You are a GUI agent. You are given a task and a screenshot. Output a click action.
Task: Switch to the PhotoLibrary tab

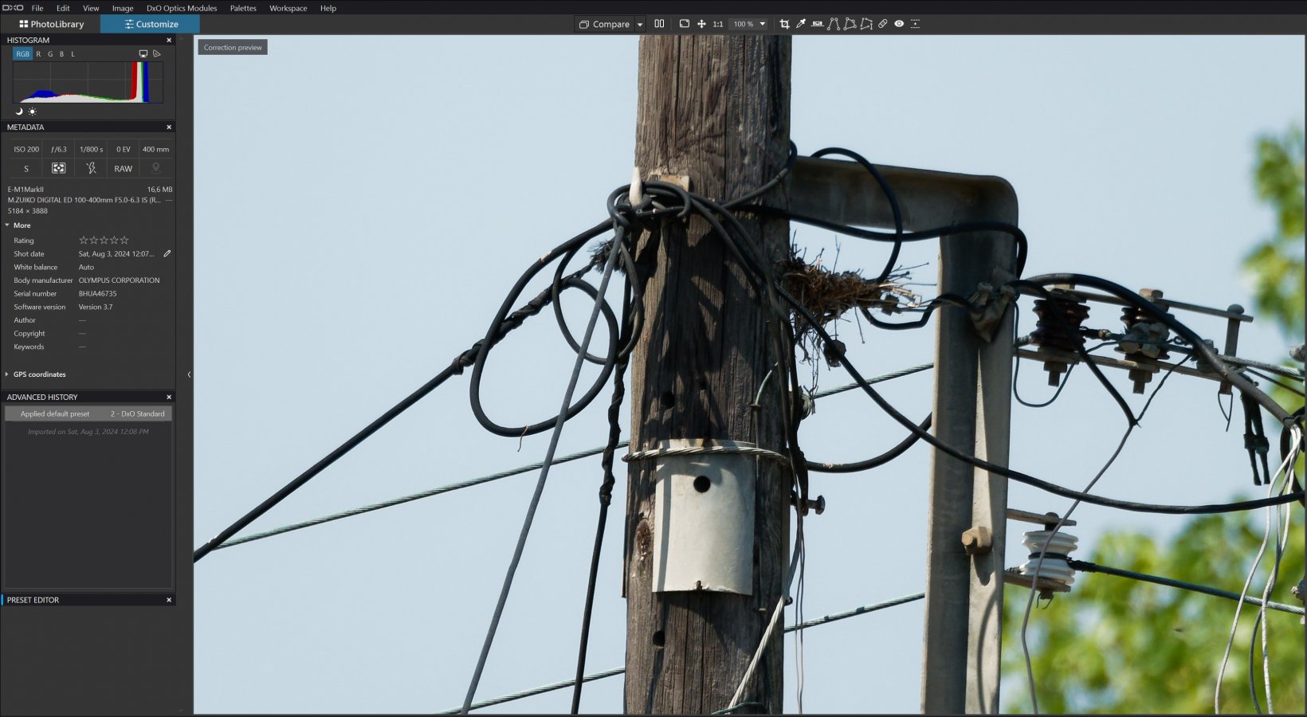(x=51, y=24)
